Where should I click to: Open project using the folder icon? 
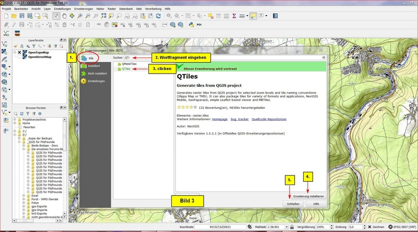[14, 16]
